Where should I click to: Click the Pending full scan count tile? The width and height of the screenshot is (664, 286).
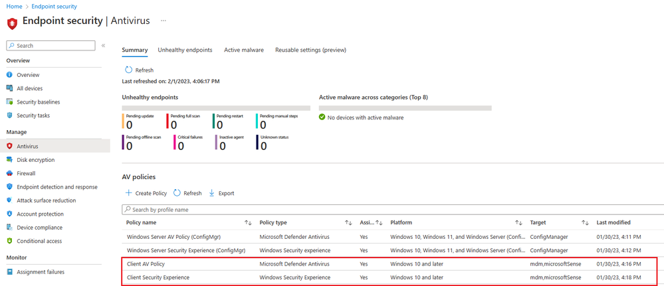pyautogui.click(x=183, y=121)
